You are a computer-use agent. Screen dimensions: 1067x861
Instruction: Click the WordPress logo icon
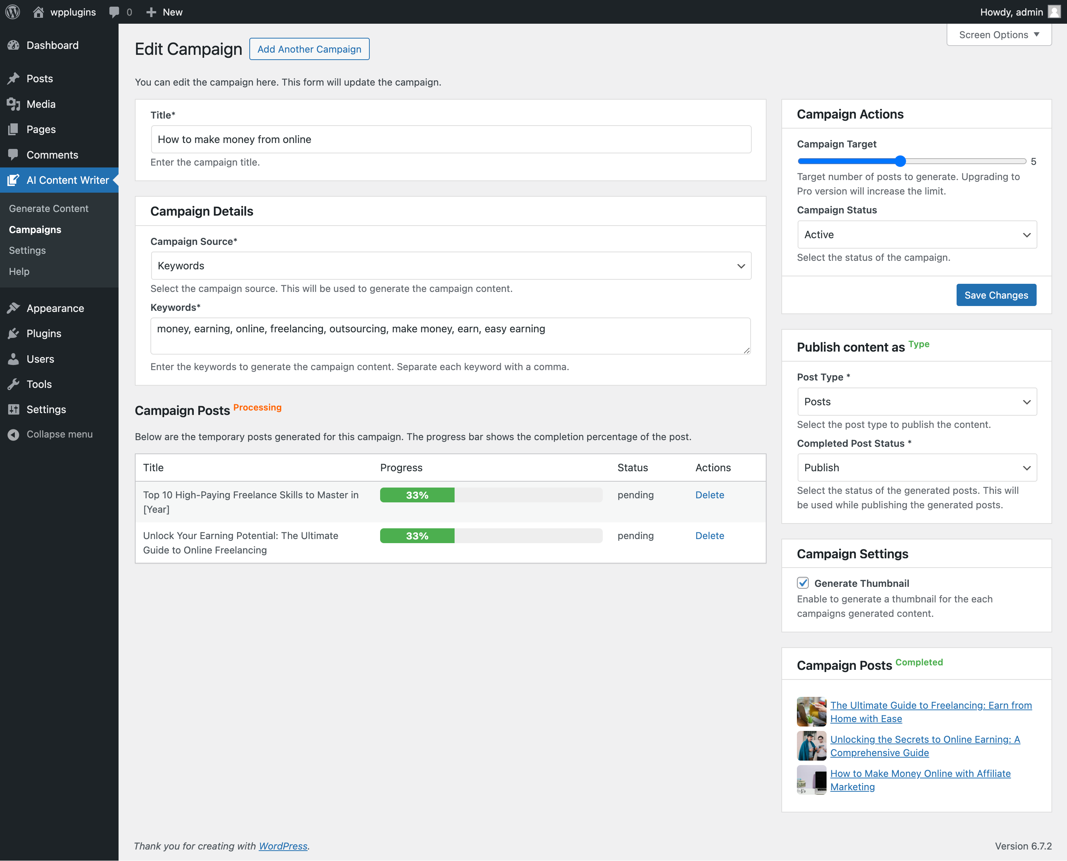pyautogui.click(x=12, y=12)
